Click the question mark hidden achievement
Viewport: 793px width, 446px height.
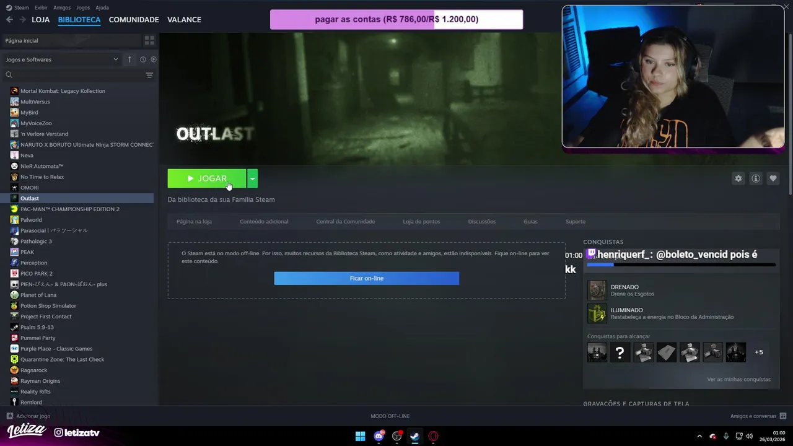coord(620,352)
